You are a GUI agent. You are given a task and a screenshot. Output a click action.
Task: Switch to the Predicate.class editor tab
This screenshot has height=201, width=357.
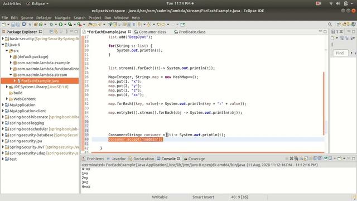190,32
